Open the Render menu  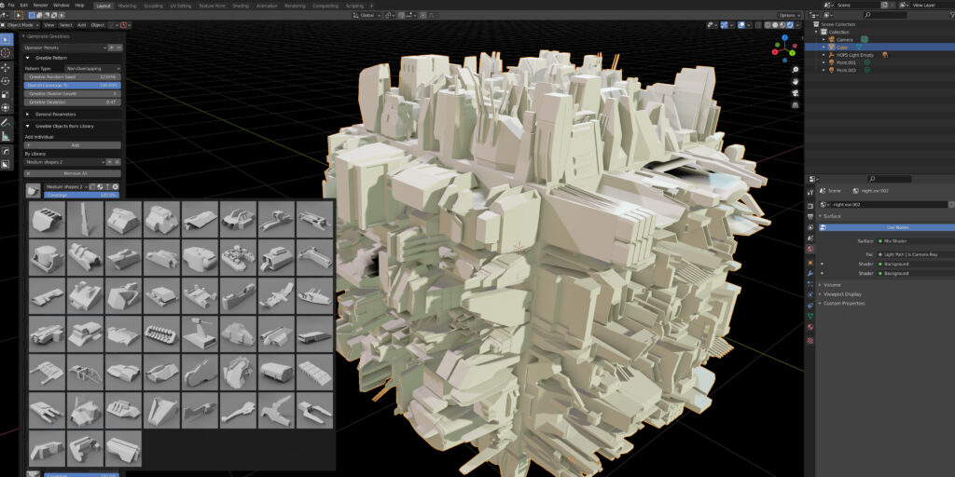point(40,5)
